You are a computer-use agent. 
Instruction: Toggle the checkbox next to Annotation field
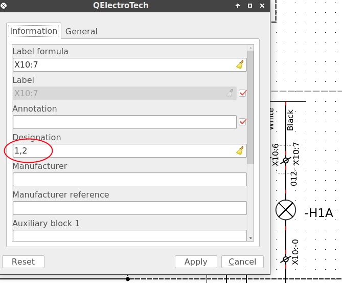click(243, 122)
